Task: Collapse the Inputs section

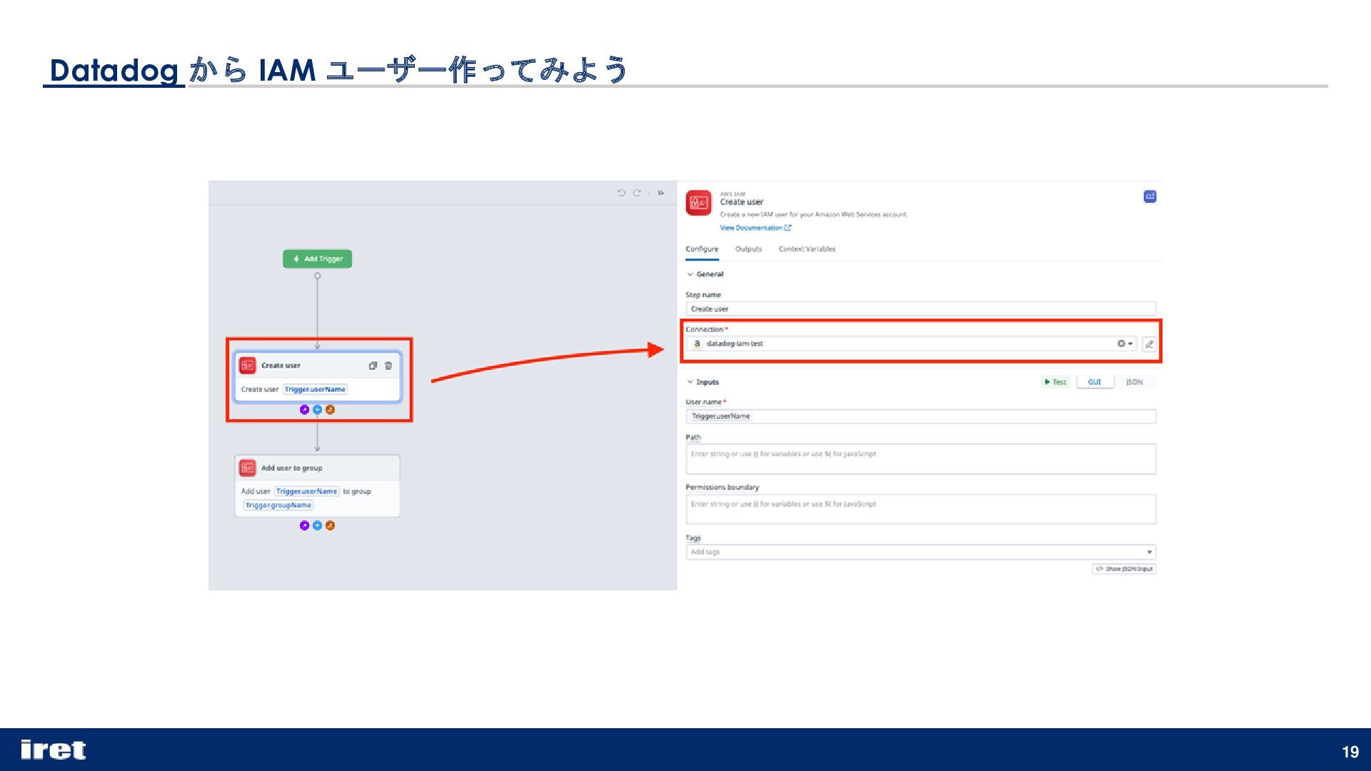Action: tap(703, 382)
